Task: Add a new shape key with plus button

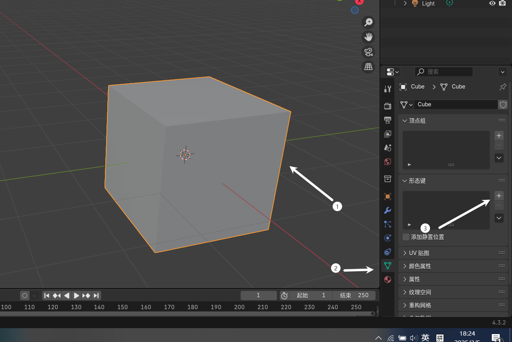Action: 499,196
